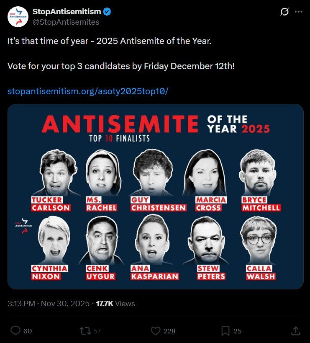Open the stopantisemitism.org/asoty2025top10/ link
The height and width of the screenshot is (343, 310).
coord(88,91)
